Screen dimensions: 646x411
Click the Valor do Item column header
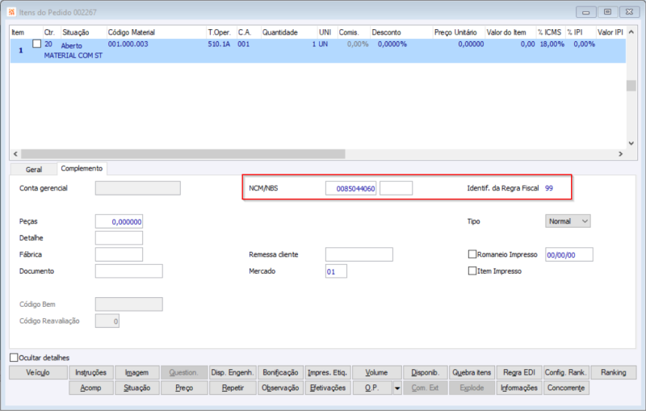[x=510, y=32]
